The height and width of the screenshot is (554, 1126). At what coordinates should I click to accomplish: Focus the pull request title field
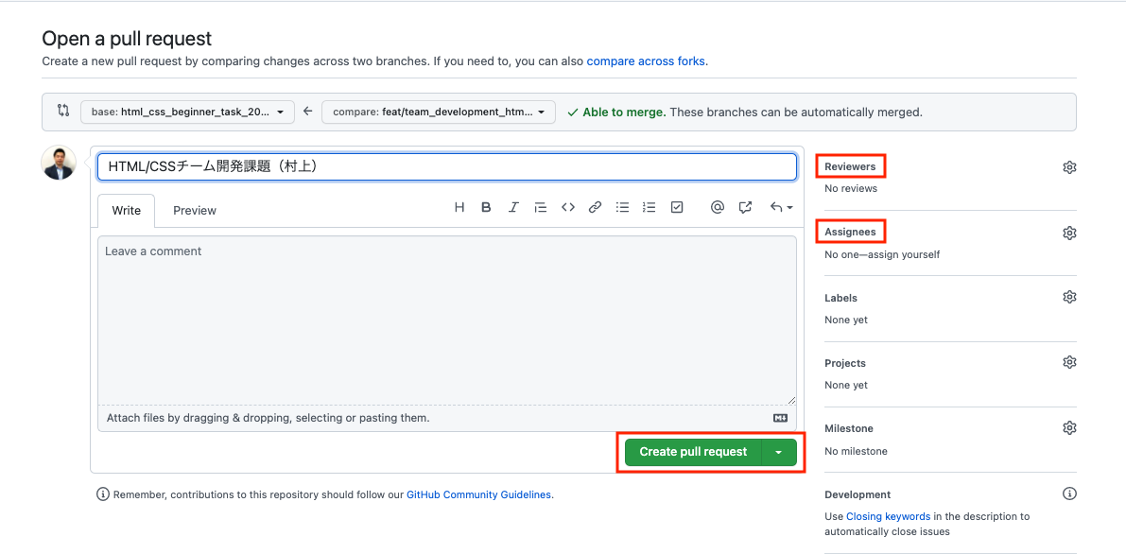point(446,166)
